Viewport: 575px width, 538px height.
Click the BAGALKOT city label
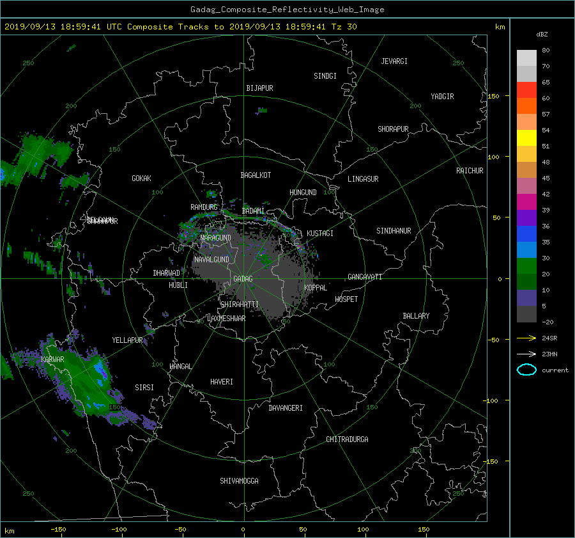[256, 175]
